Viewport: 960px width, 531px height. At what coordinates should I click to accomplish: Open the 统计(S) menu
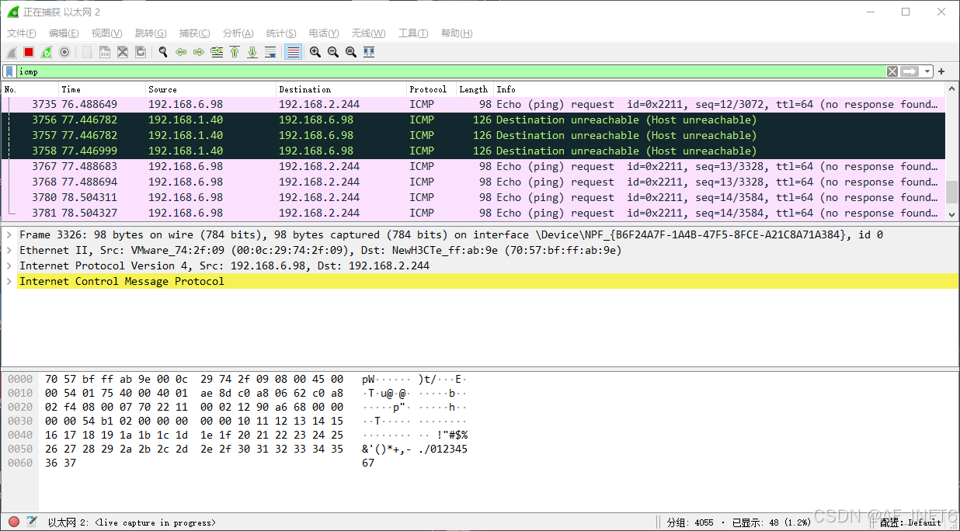pos(281,33)
